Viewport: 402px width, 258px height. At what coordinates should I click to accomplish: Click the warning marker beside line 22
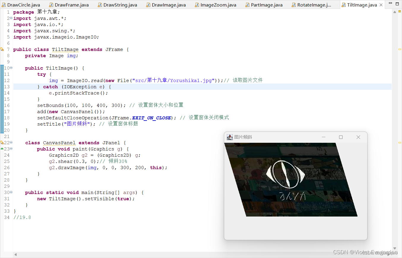pos(2,143)
